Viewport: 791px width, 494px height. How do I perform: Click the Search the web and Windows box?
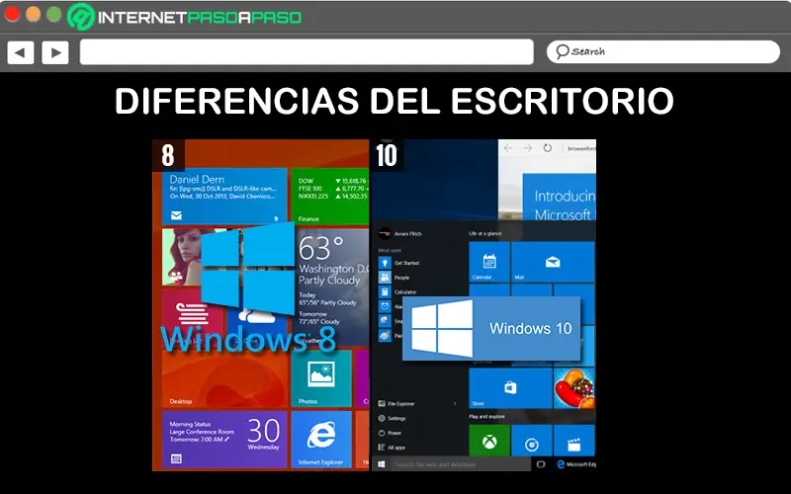tap(461, 464)
